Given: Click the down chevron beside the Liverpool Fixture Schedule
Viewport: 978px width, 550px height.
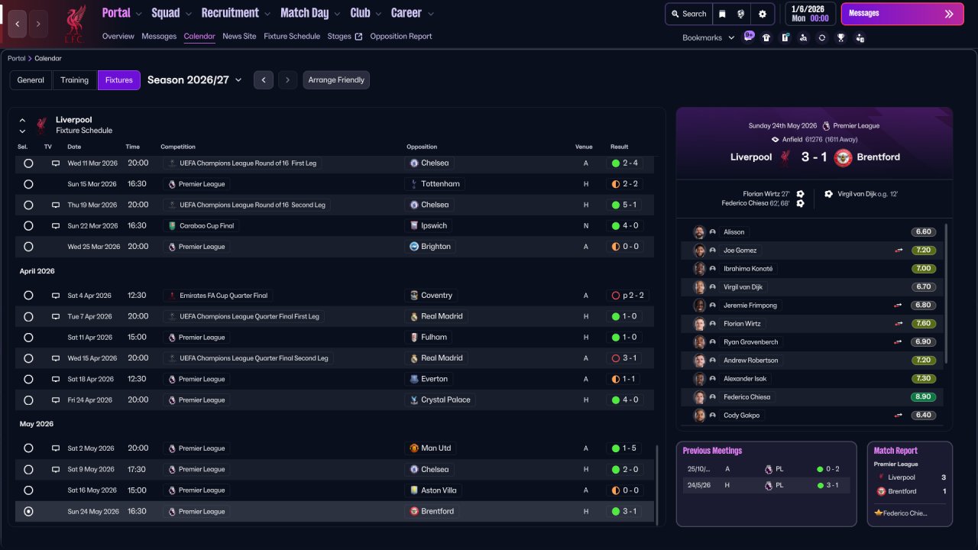Looking at the screenshot, I should [x=22, y=131].
